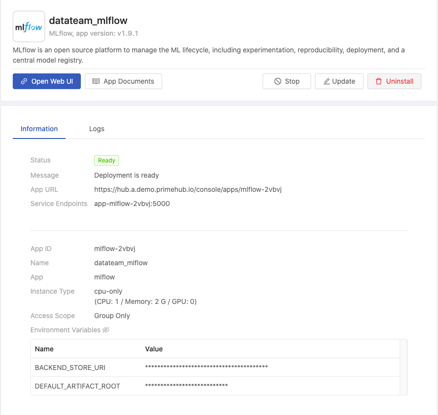Select the App ID value mlflow-2vbvj

[115, 249]
